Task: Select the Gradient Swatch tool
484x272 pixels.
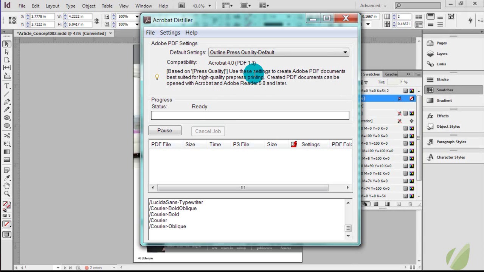Action: pyautogui.click(x=7, y=152)
